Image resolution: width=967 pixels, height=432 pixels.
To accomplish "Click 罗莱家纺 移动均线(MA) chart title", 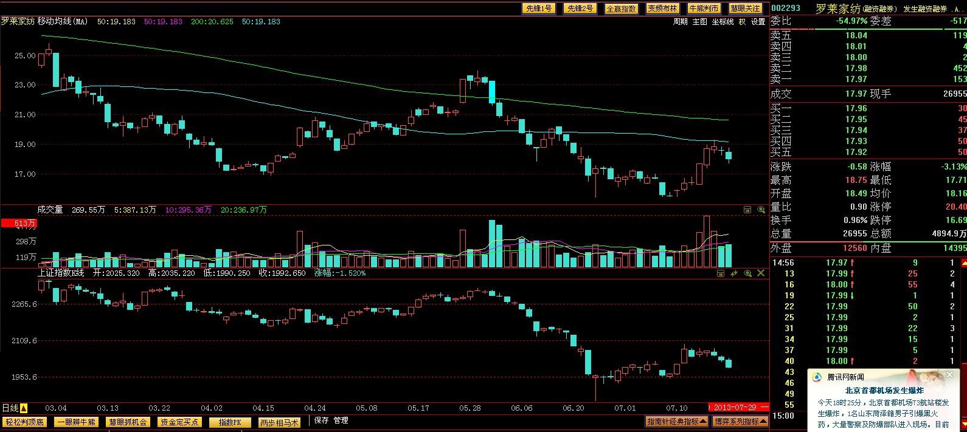I will pyautogui.click(x=44, y=21).
